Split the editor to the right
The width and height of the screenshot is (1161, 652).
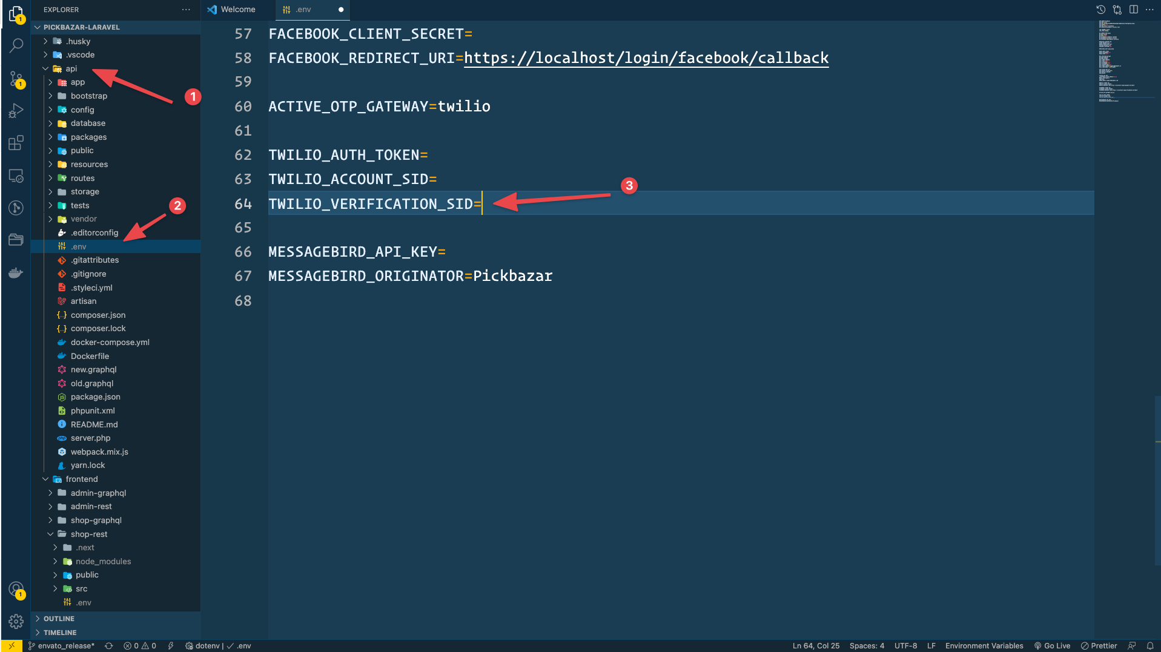1133,10
